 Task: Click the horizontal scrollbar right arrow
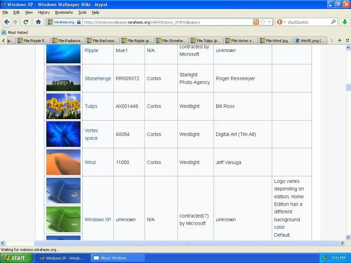coord(342,243)
